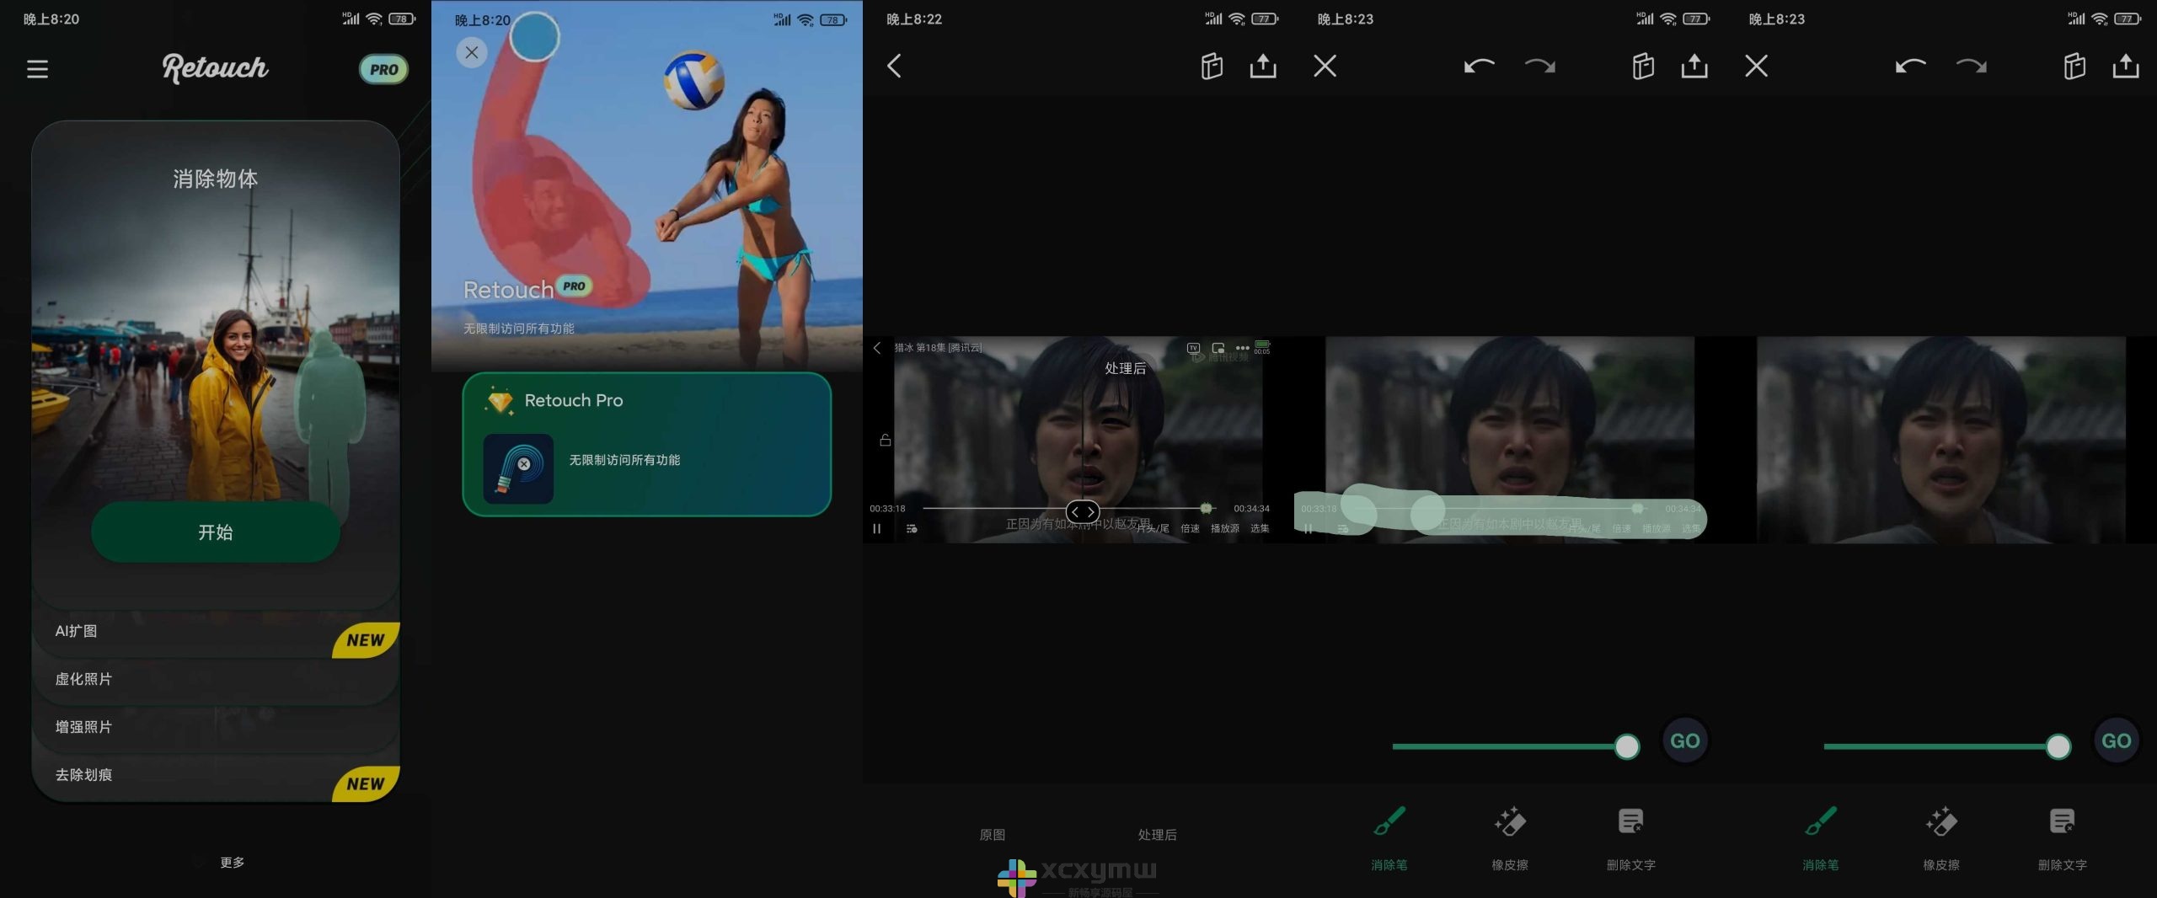This screenshot has width=2157, height=898.
Task: Redo the undone edit
Action: (1538, 67)
